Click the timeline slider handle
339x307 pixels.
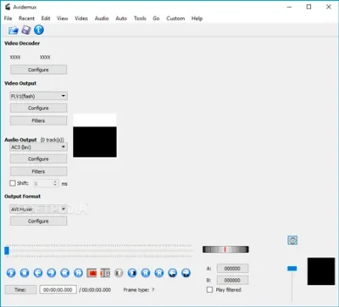pos(7,250)
